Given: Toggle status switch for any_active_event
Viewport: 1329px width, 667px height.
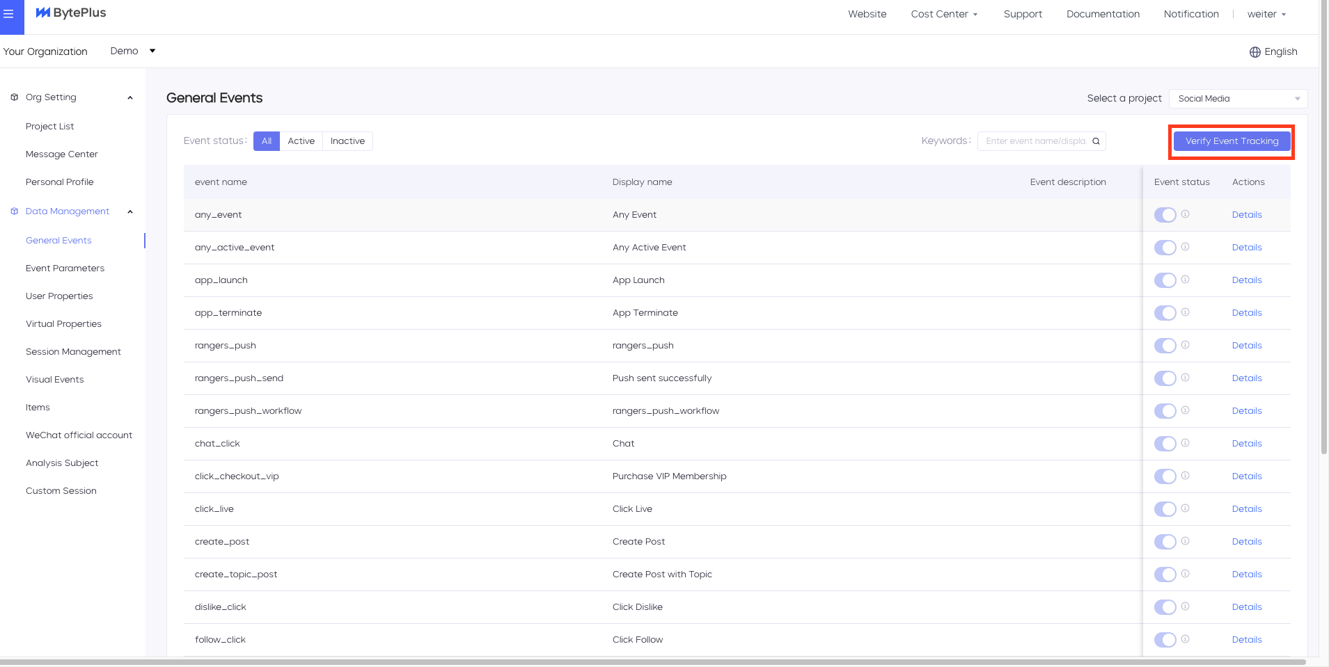Looking at the screenshot, I should (x=1165, y=248).
